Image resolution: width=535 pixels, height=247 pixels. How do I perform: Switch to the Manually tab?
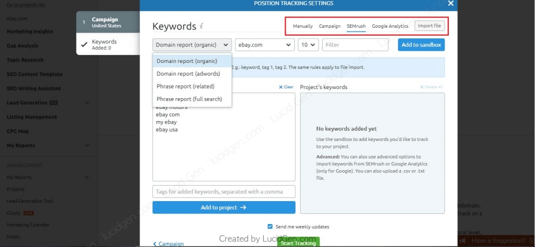point(303,26)
